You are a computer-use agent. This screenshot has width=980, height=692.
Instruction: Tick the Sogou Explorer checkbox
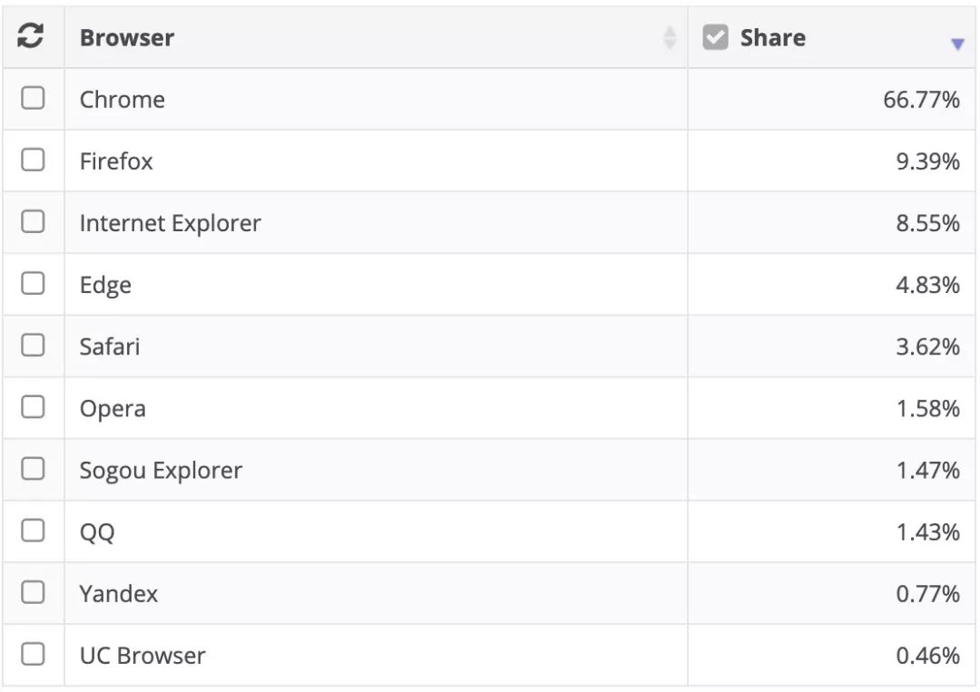coord(33,468)
